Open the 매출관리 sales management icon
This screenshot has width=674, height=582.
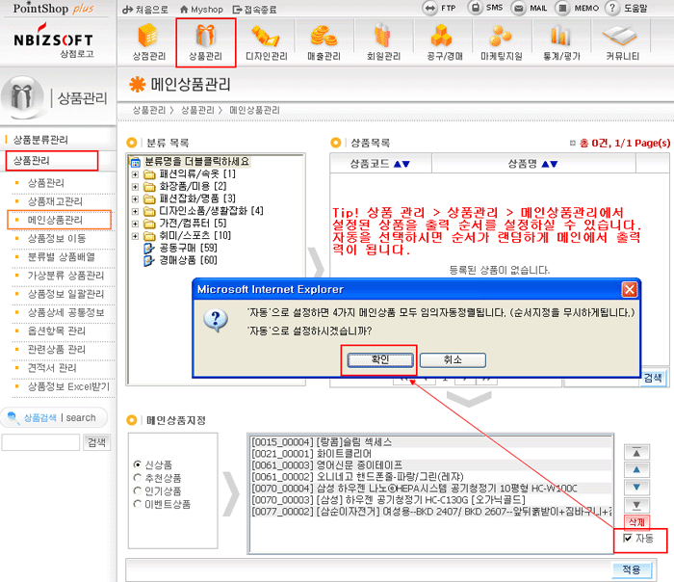coord(324,41)
